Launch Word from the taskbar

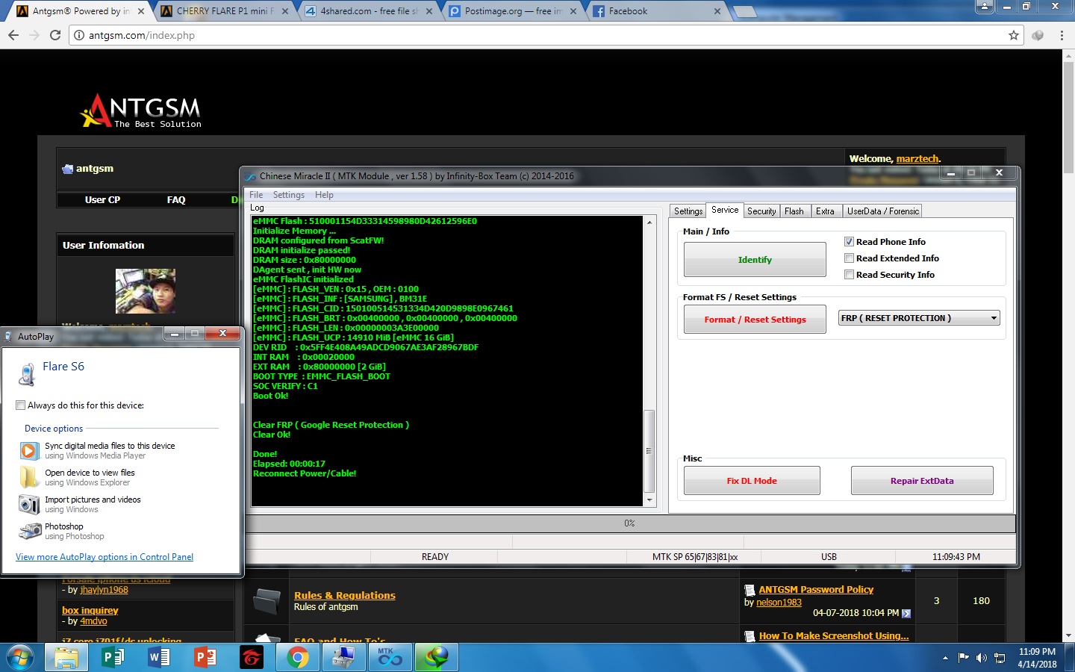[x=159, y=657]
